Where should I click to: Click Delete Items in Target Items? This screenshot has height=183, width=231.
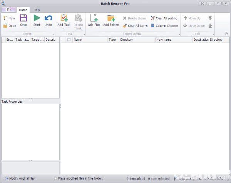[134, 18]
